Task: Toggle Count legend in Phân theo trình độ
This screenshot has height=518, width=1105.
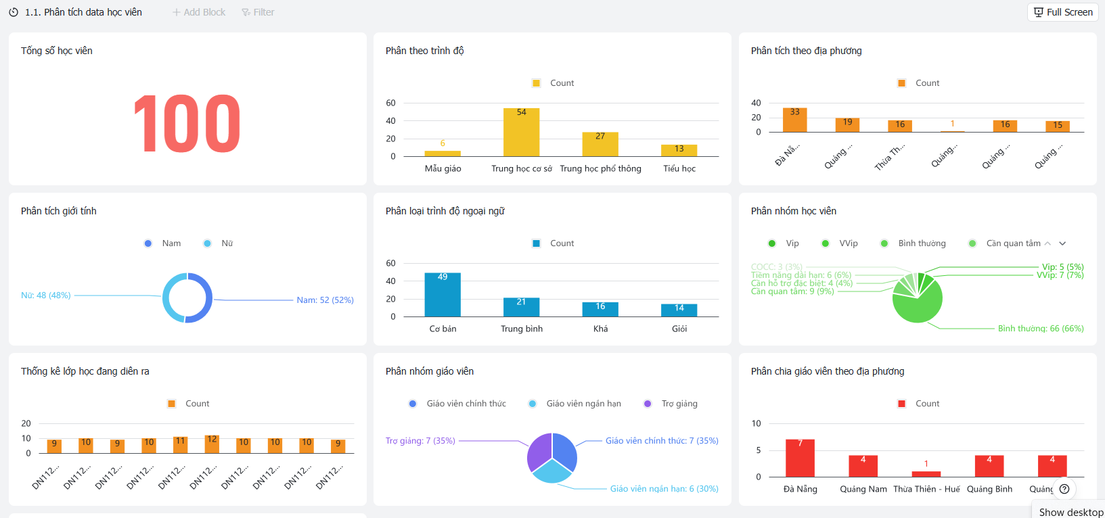Action: tap(554, 83)
